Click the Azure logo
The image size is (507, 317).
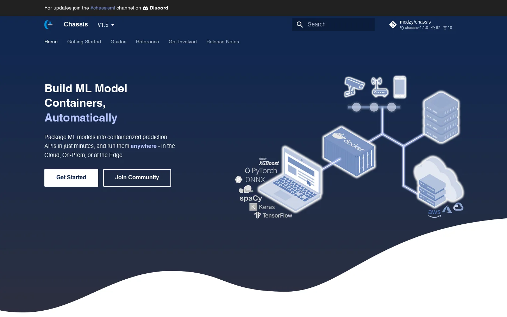point(447,209)
